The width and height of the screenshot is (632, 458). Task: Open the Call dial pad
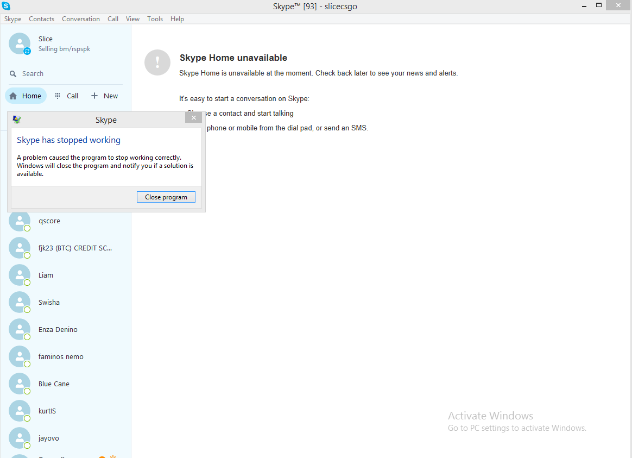point(67,96)
